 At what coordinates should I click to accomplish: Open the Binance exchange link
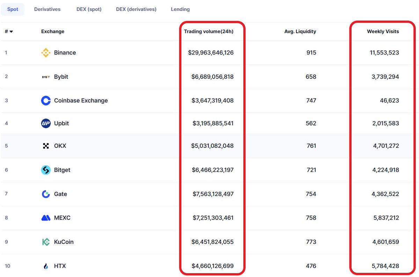coord(65,53)
